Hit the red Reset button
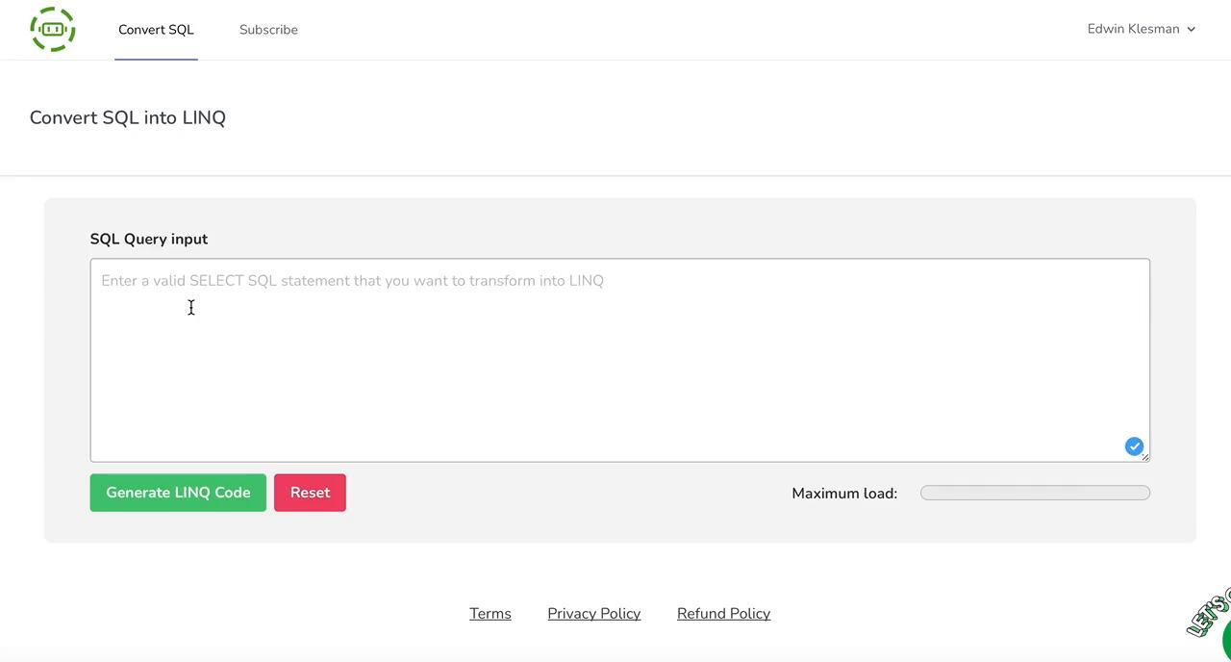This screenshot has height=662, width=1231. point(310,493)
